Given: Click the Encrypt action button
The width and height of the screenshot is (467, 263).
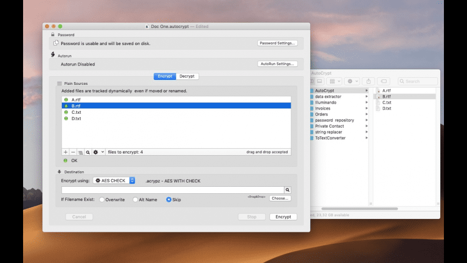Looking at the screenshot, I should (x=283, y=217).
